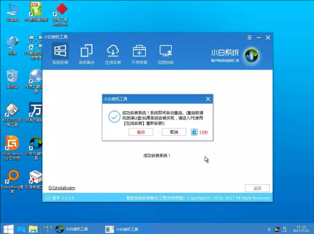Open the hamburger menu in title bar
The image size is (314, 234).
pyautogui.click(x=249, y=37)
